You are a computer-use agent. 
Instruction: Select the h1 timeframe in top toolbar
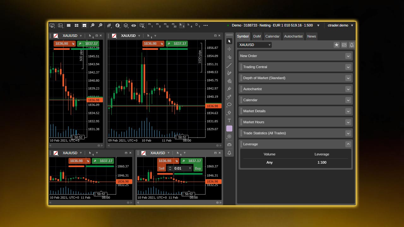pos(182,26)
